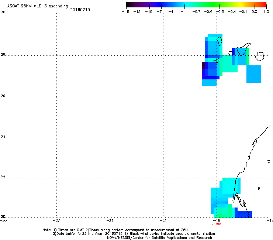Screen dimensions: 273x240
Task: Click the longitude -27 axis label
Action: (x=56, y=220)
